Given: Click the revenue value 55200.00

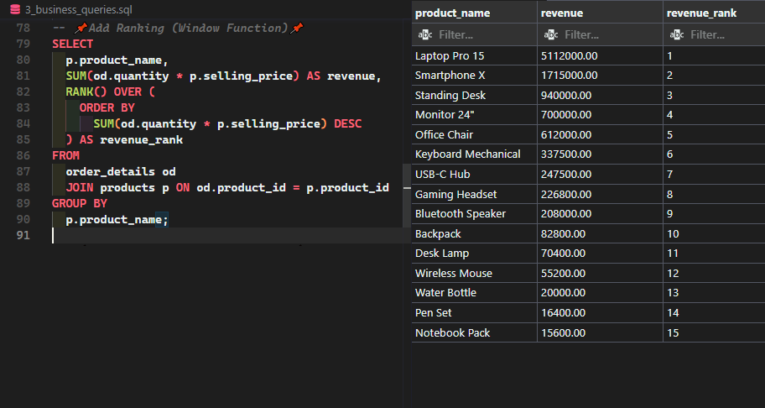Looking at the screenshot, I should [563, 274].
